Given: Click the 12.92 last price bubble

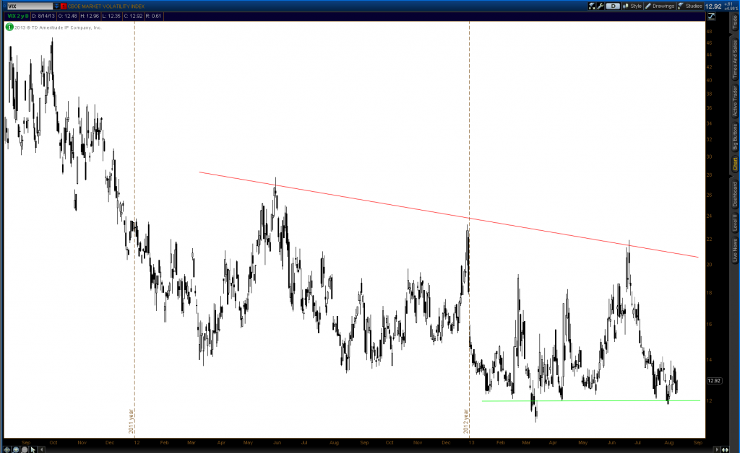Looking at the screenshot, I should pyautogui.click(x=714, y=380).
